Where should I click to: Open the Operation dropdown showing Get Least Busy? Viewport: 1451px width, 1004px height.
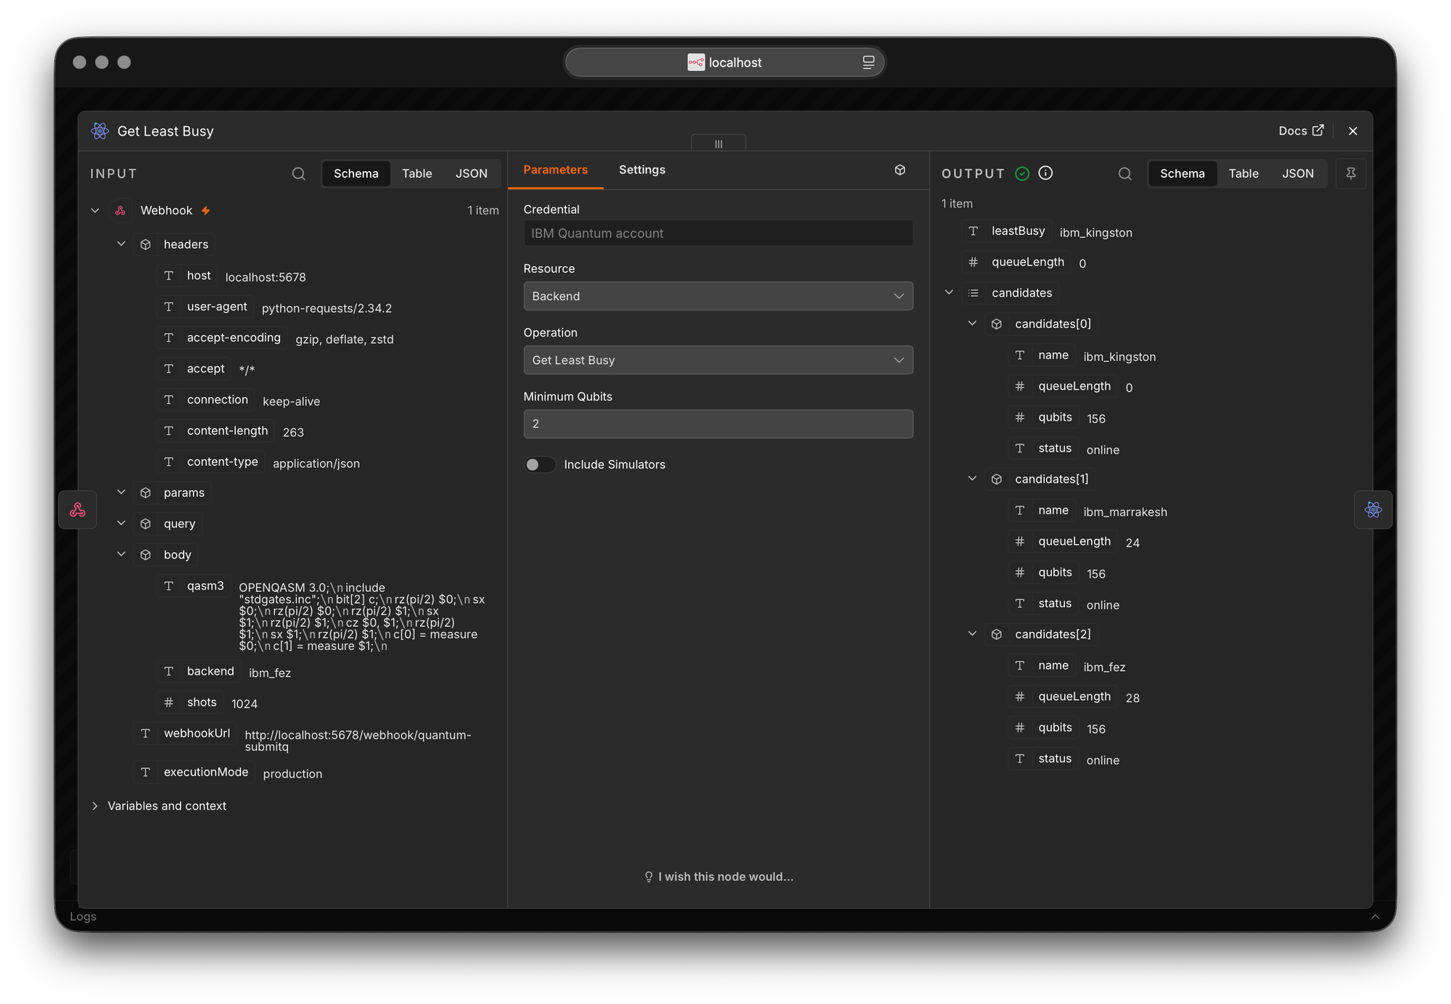tap(718, 360)
